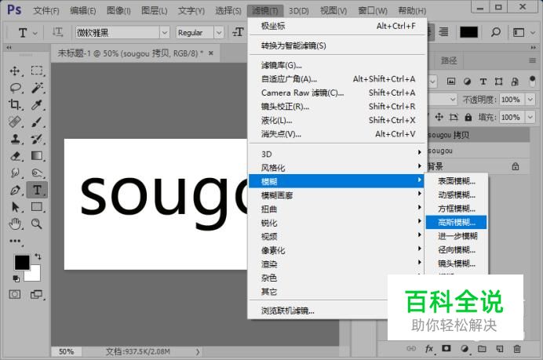Close the 未标题-1 document tab

211,53
